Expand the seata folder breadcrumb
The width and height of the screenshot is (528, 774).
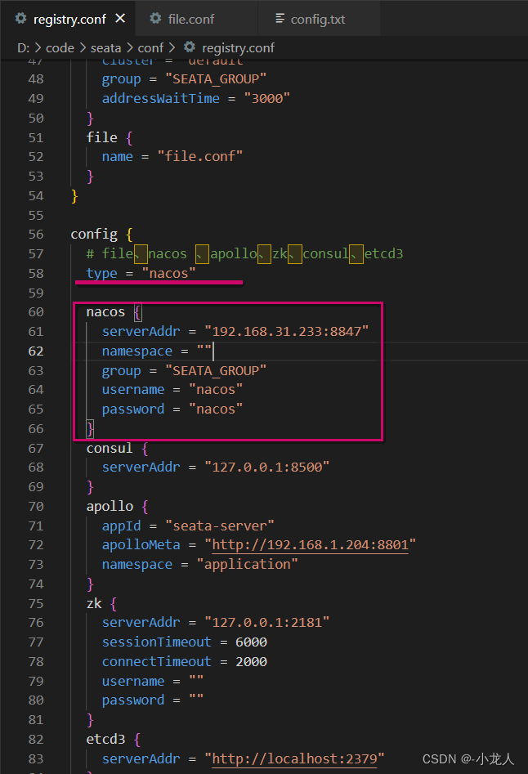click(x=105, y=48)
